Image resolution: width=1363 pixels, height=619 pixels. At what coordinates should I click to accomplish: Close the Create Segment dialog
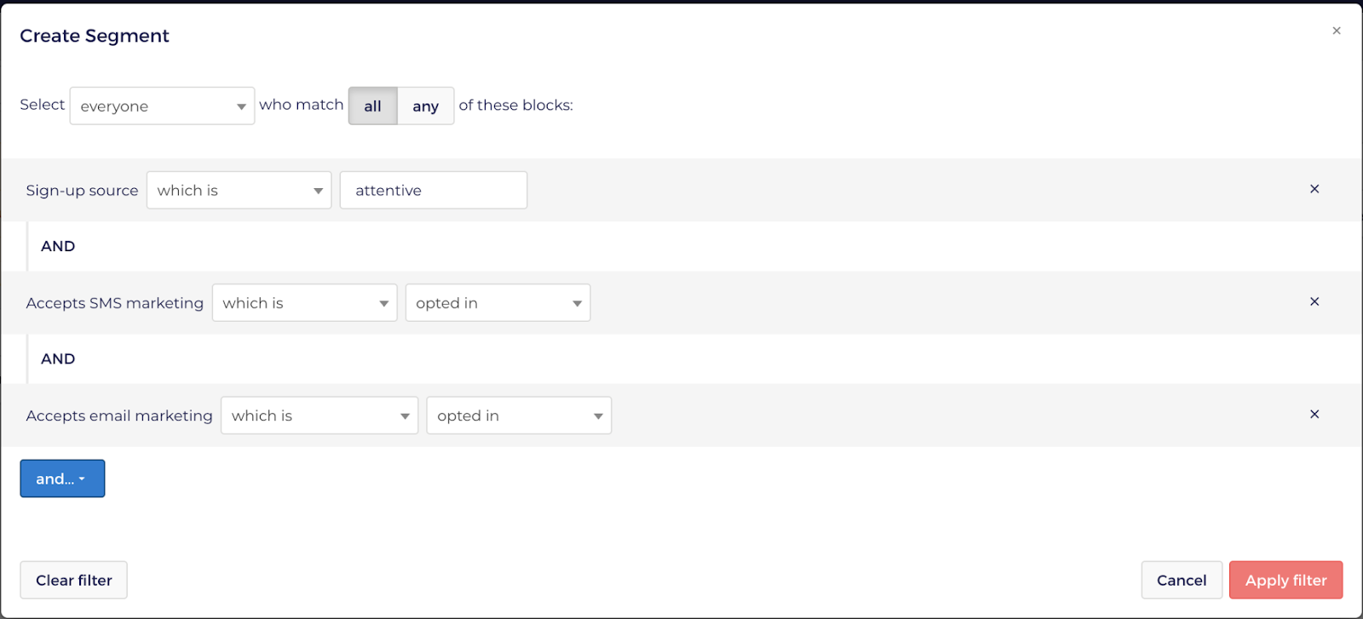tap(1337, 31)
